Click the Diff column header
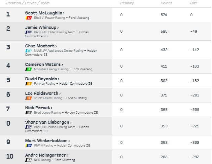 (193, 3)
